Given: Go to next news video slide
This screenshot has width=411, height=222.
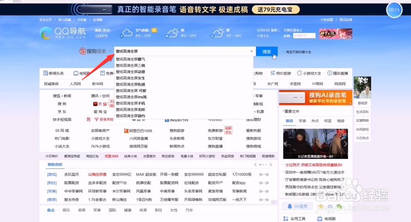Looking at the screenshot, I should (345, 144).
